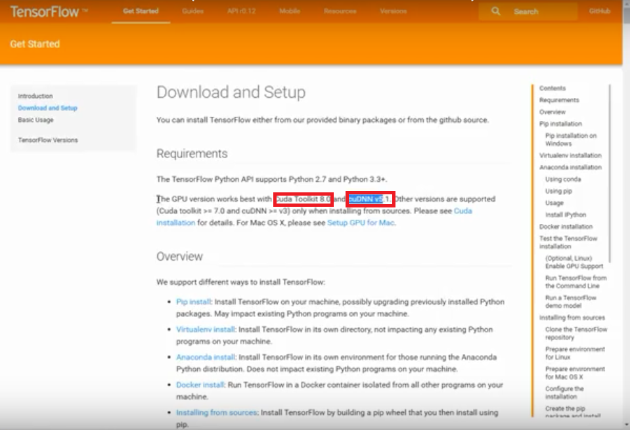Click the Overview section heading
Screen dimensions: 630x430
tap(179, 257)
